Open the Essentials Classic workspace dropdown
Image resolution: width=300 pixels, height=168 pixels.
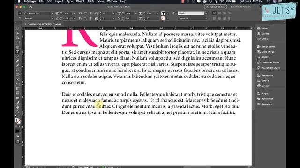(x=243, y=7)
